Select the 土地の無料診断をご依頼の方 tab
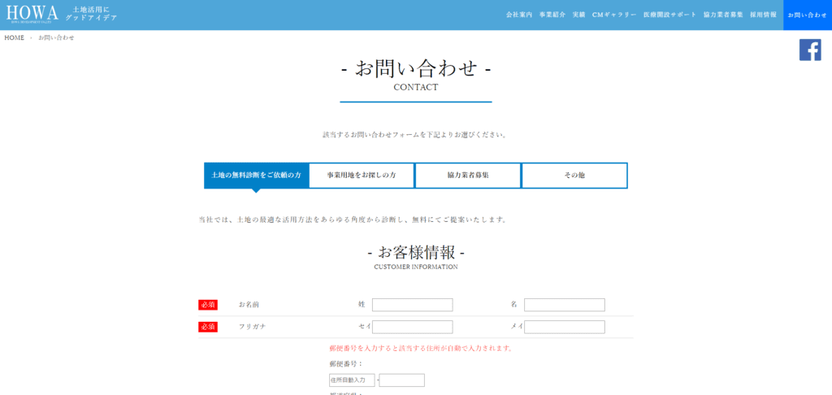Screen dimensions: 832x395 256,176
